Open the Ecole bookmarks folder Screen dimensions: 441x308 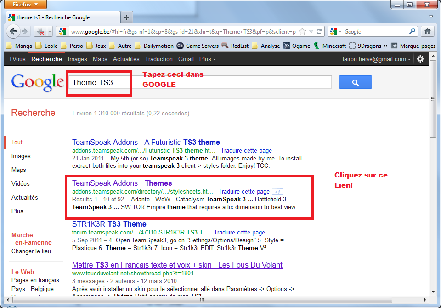[47, 46]
